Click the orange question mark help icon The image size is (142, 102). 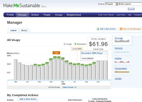coord(121,29)
